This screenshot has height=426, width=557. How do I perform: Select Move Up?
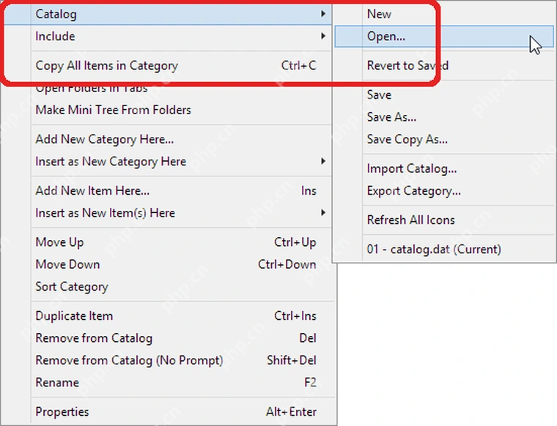coord(166,242)
